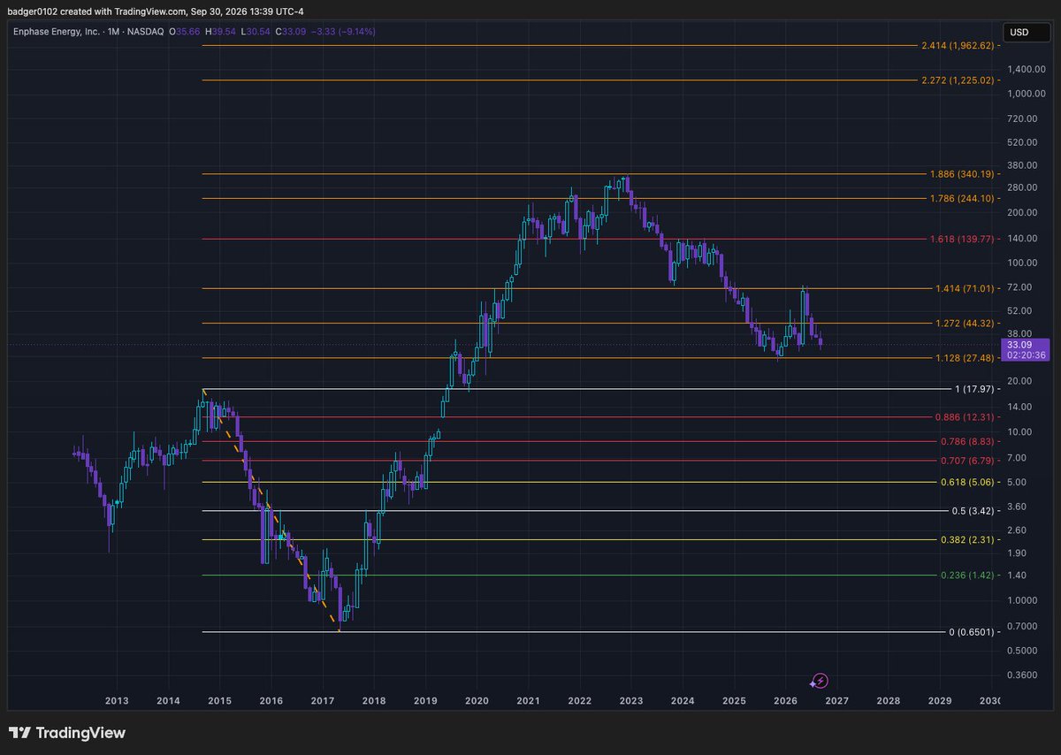Viewport: 1061px width, 755px height.
Task: Click 280.00 on the price axis
Action: 1022,188
